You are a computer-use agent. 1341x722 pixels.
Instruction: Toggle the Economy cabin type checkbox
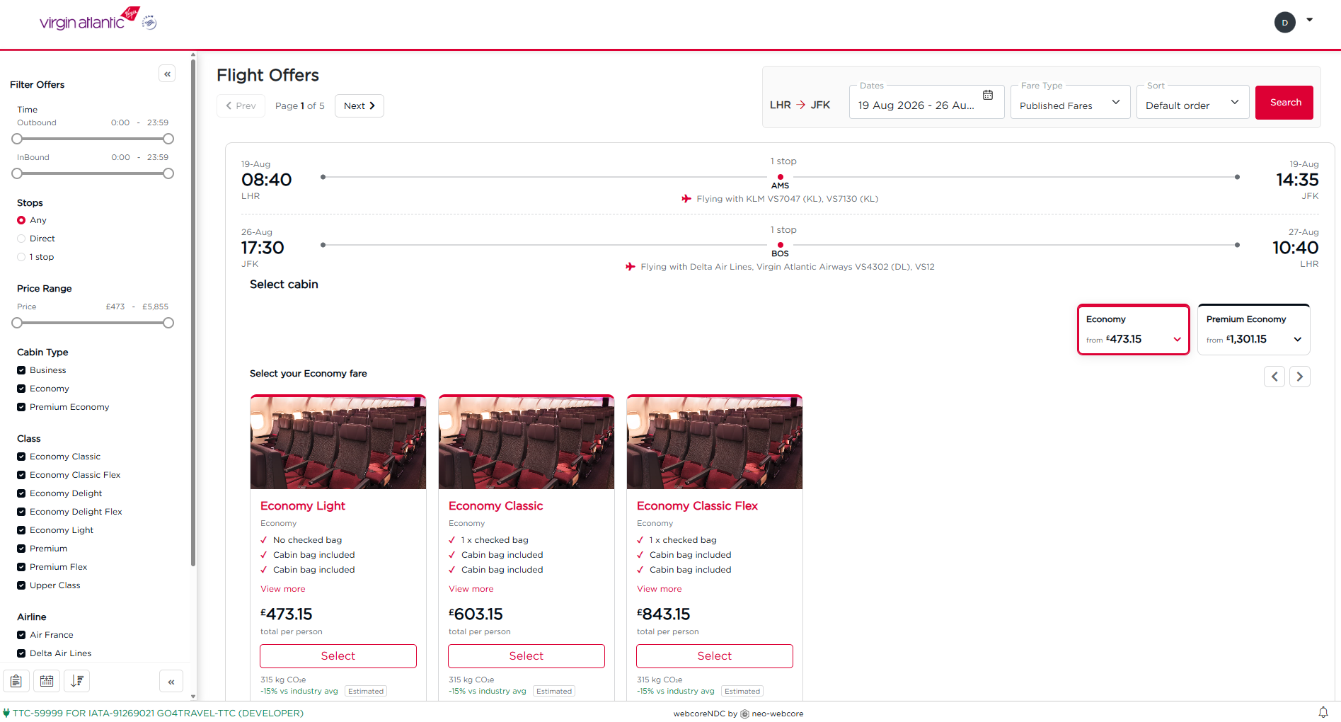click(x=21, y=389)
